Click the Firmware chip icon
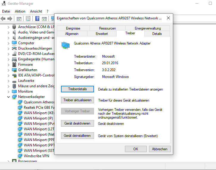Image resolution: width=216 pixels, height=170 pixels. (14, 65)
